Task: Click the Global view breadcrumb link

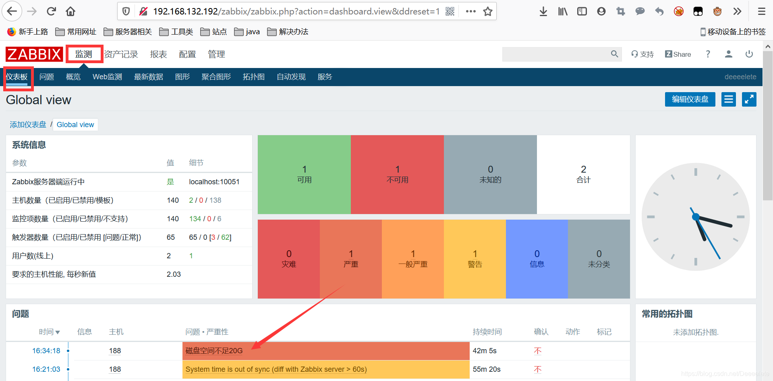Action: point(75,125)
